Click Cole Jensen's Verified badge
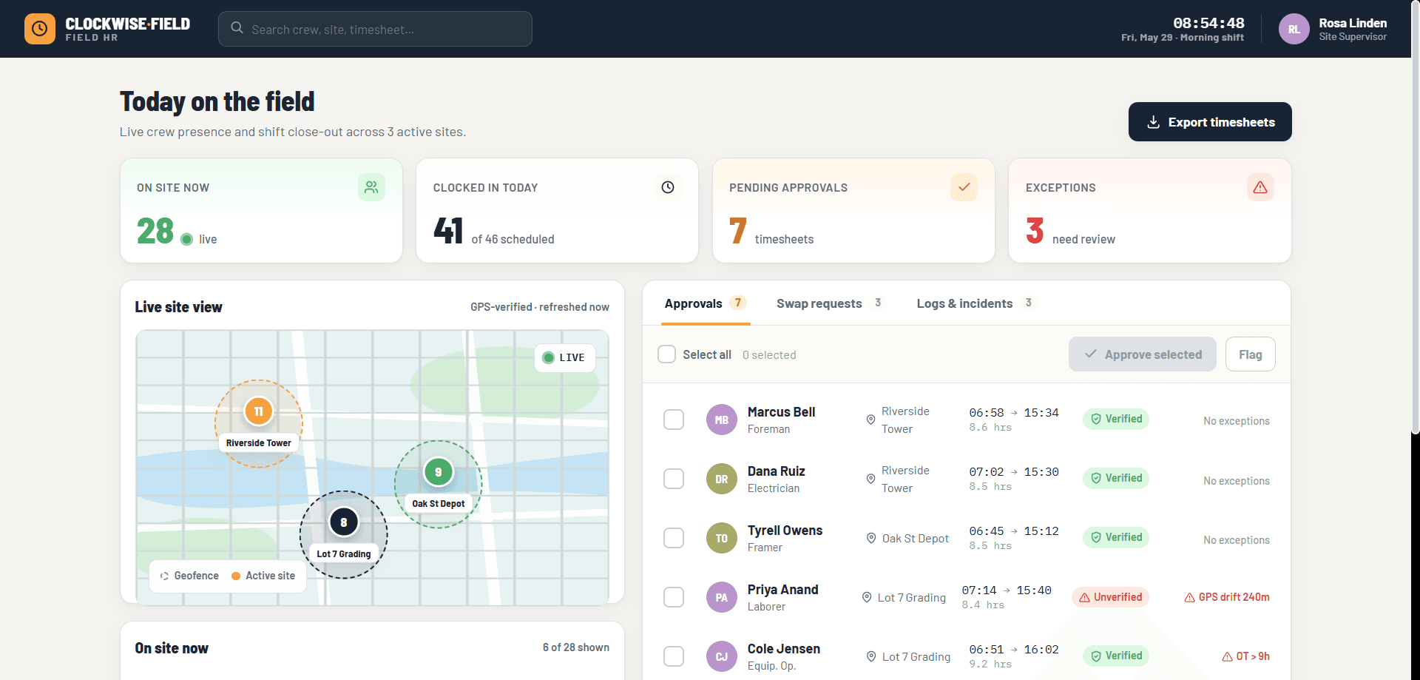 point(1116,656)
